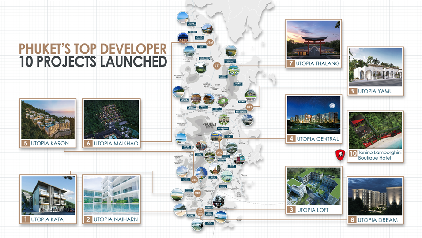Image resolution: width=422 pixels, height=238 pixels.
Task: Click number badge 10 beside Tonino Lamborghini
Action: click(x=353, y=153)
